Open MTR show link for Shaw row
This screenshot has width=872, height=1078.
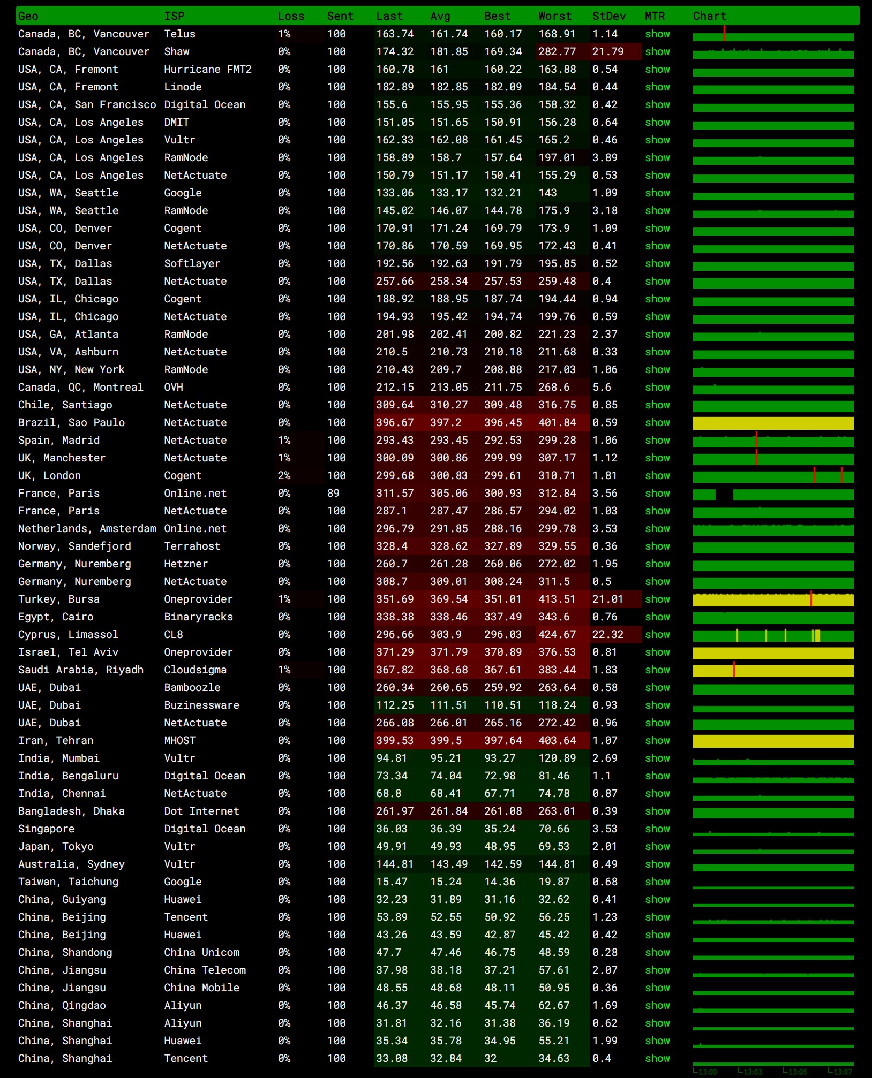(657, 51)
